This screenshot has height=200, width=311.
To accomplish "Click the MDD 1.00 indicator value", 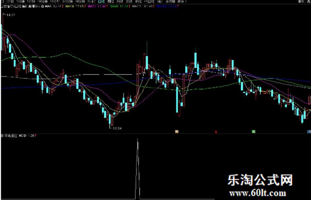I will 27,136.
